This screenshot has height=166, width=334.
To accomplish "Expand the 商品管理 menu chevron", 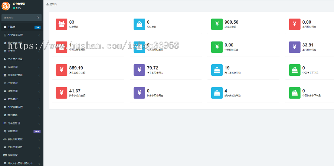I will 39,99.
